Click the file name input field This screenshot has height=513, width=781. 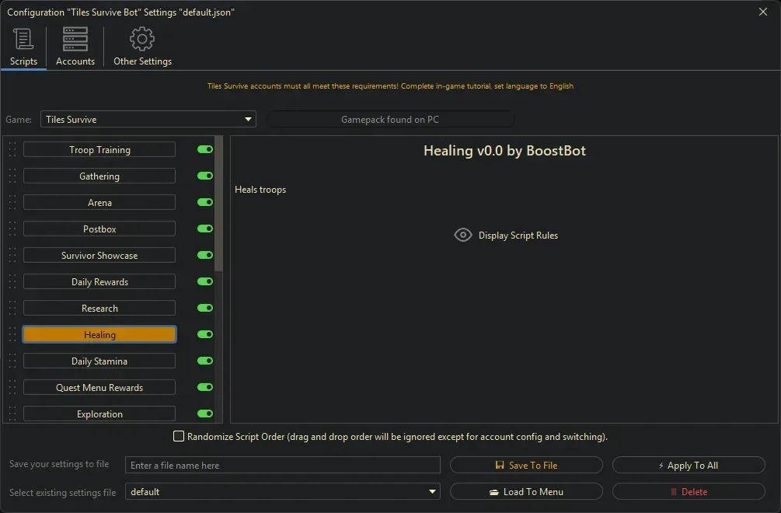282,466
